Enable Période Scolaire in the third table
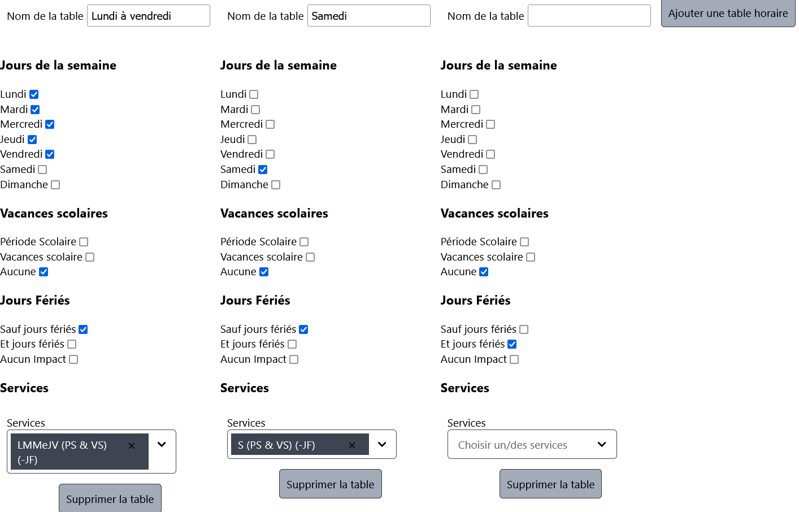The height and width of the screenshot is (512, 799). pos(524,242)
